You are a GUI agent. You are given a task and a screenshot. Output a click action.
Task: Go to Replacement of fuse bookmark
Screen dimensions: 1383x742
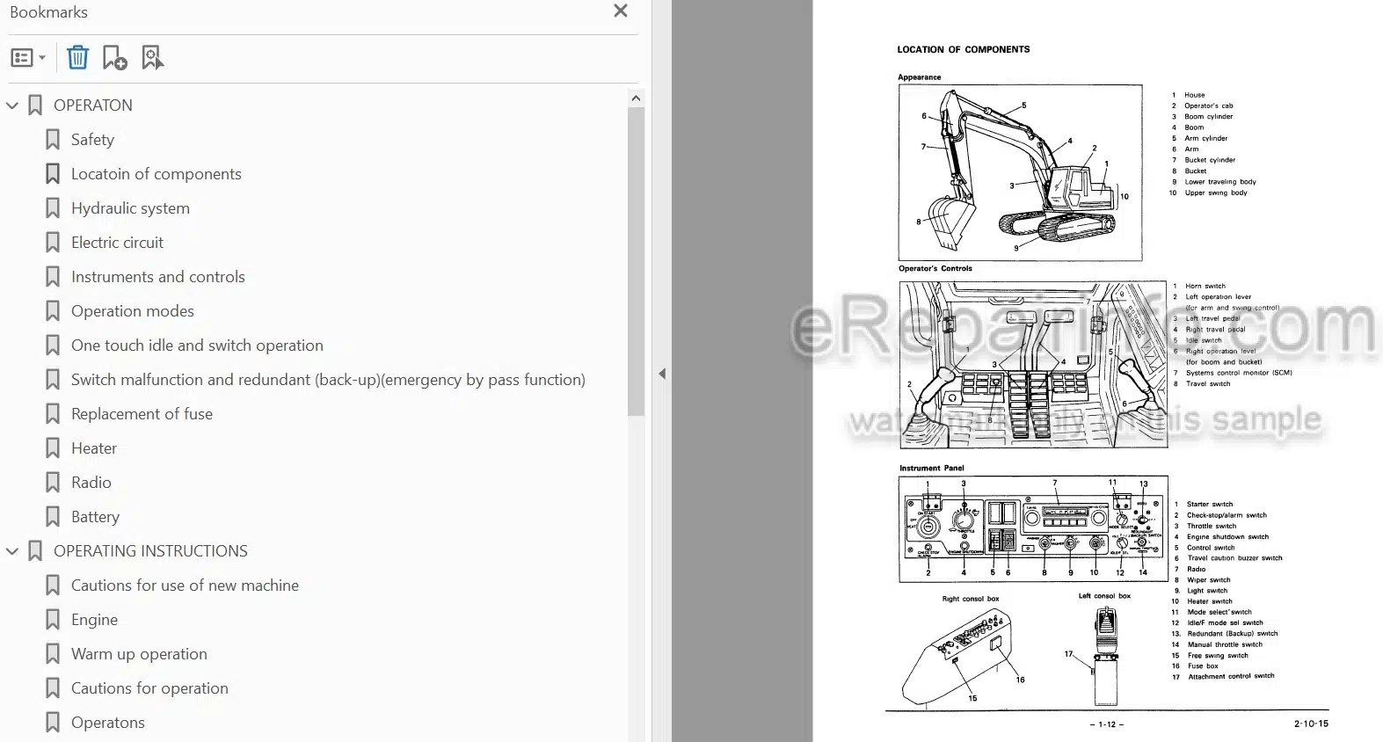(142, 414)
